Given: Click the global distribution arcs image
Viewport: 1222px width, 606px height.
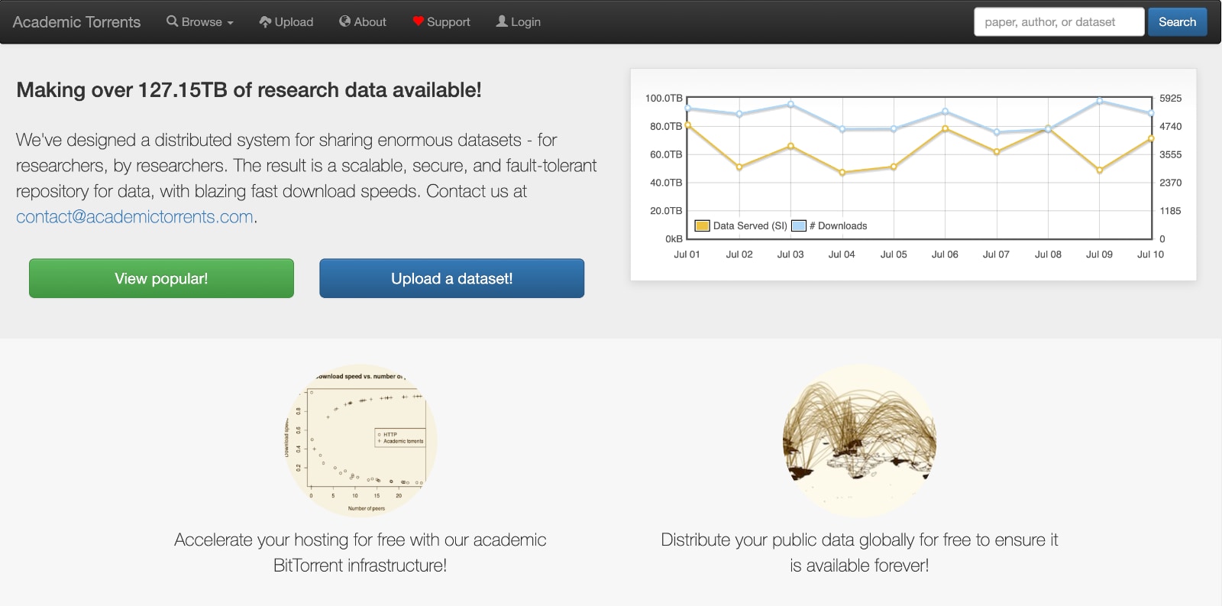Looking at the screenshot, I should point(859,441).
